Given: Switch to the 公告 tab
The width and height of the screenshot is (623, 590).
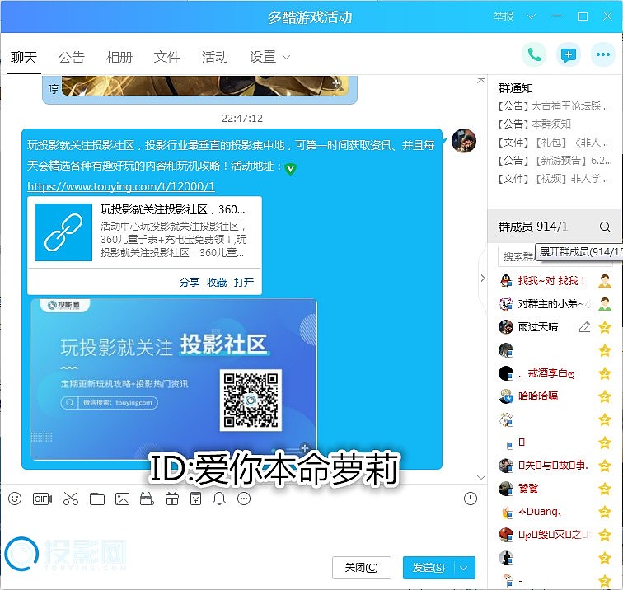Looking at the screenshot, I should click(72, 57).
